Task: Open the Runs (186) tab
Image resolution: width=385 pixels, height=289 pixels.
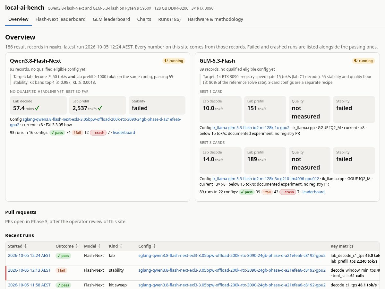Action: [169, 19]
